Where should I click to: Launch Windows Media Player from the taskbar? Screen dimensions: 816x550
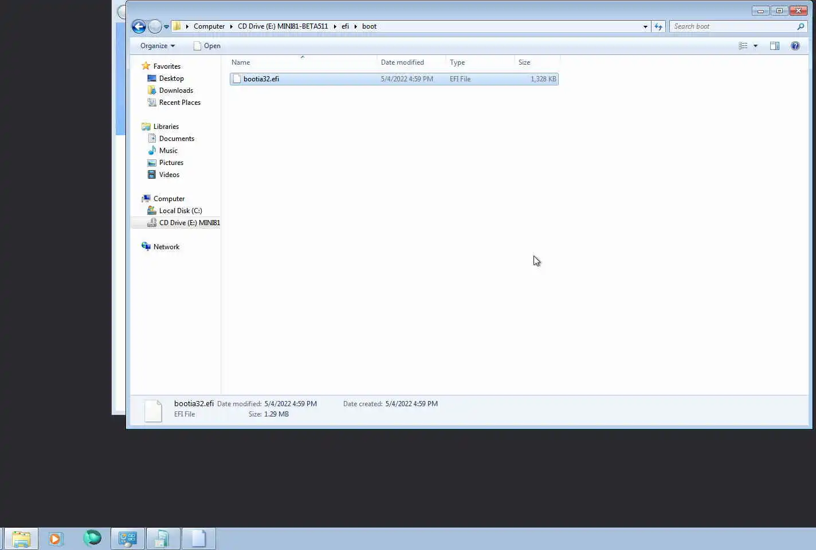[x=56, y=539]
